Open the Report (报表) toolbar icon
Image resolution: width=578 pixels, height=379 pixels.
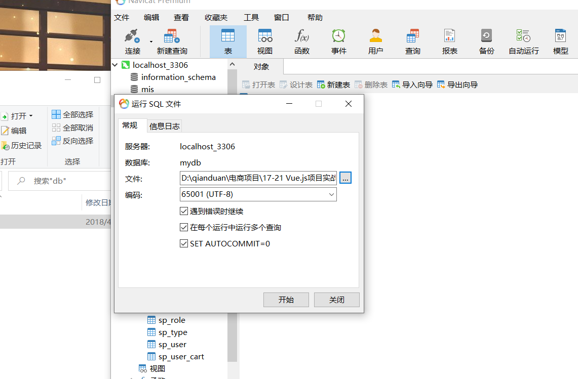tap(449, 36)
